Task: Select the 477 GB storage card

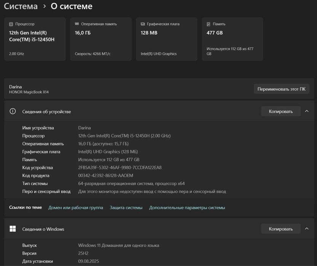Action: [233, 39]
